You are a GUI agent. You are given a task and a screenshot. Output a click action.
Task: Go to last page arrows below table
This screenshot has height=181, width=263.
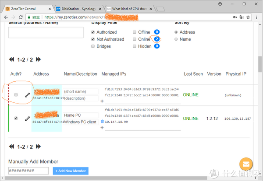coord(38,146)
